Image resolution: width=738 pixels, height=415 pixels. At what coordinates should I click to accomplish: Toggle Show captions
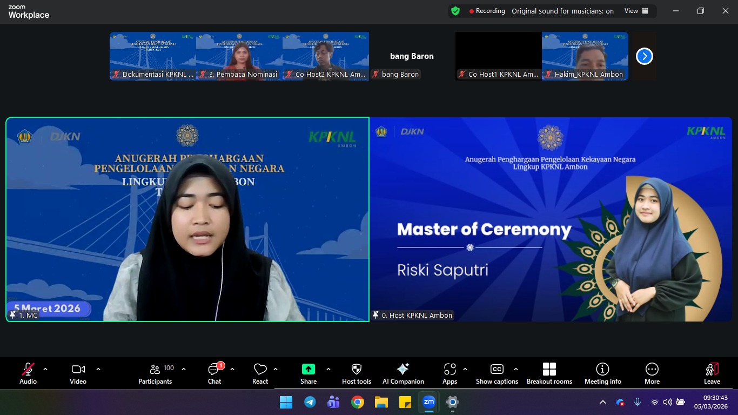coord(497,373)
